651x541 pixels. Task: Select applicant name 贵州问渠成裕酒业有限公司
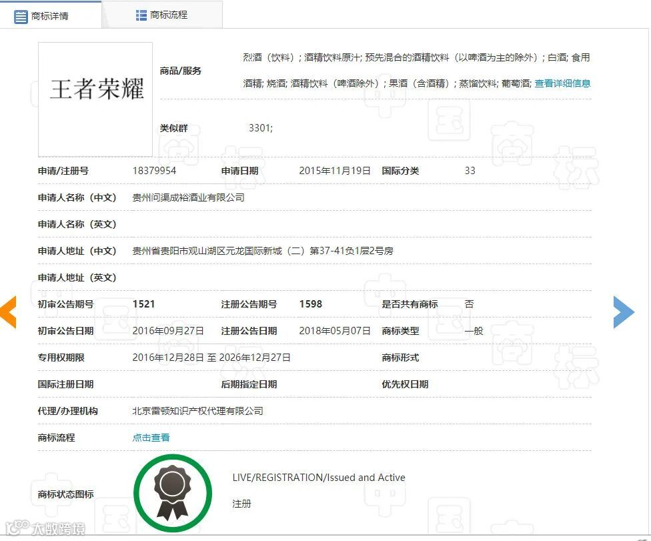pos(188,197)
